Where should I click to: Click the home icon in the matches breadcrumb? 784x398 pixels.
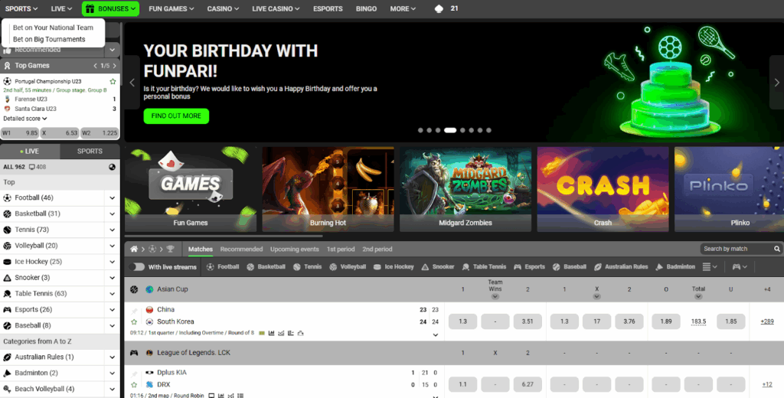tap(135, 250)
